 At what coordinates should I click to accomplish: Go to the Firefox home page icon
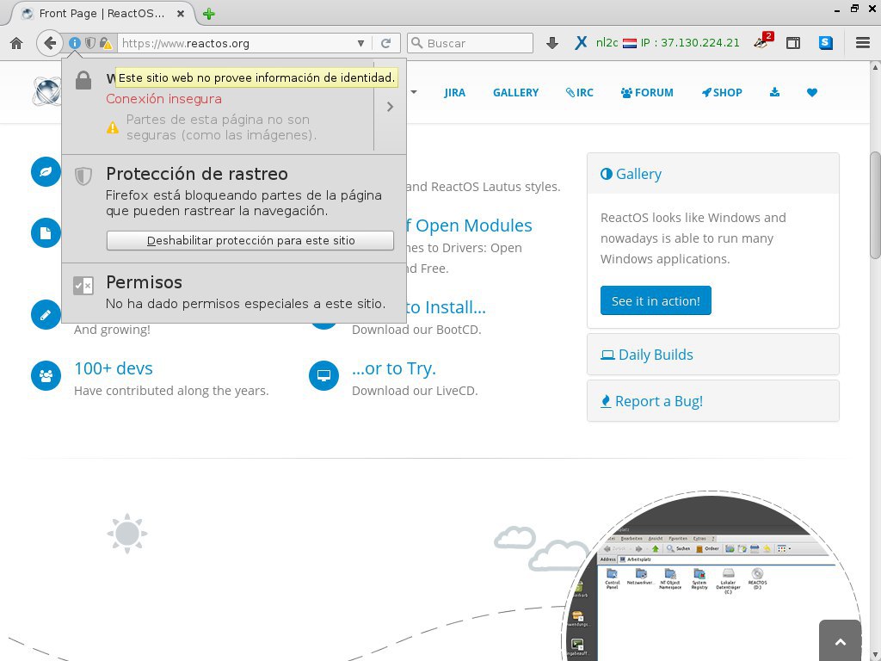pos(16,43)
